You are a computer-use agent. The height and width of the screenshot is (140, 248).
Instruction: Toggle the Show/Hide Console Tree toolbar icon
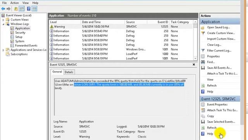22,9
